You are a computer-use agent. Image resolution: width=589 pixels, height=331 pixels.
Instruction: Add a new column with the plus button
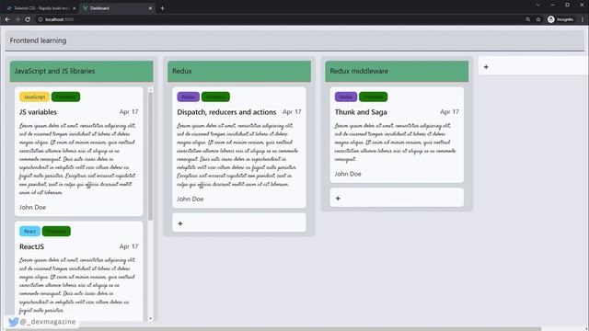click(x=486, y=67)
